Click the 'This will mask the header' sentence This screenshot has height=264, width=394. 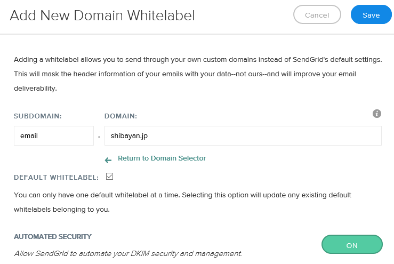pyautogui.click(x=184, y=74)
